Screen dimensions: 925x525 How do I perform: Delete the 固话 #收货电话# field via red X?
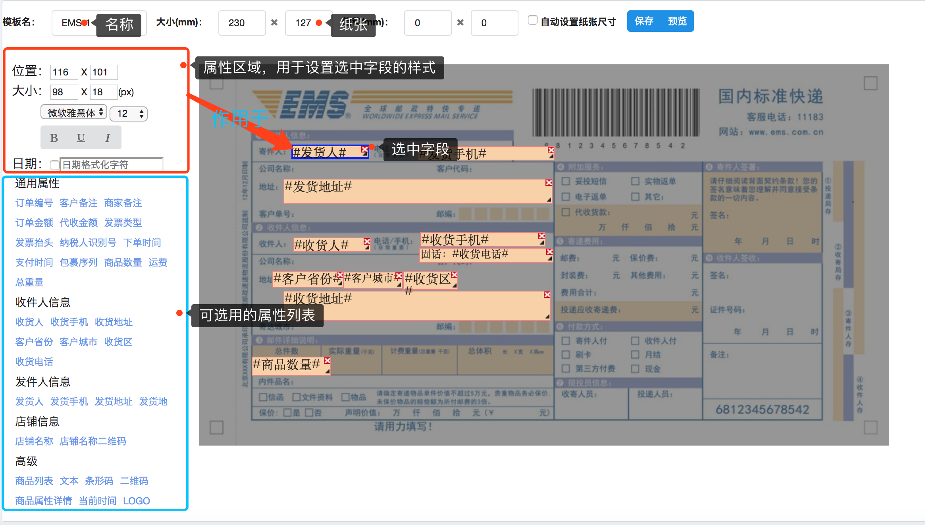pyautogui.click(x=549, y=252)
